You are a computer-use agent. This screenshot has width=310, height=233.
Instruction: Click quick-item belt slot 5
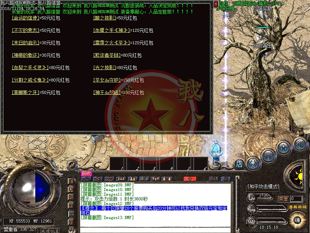point(184,164)
